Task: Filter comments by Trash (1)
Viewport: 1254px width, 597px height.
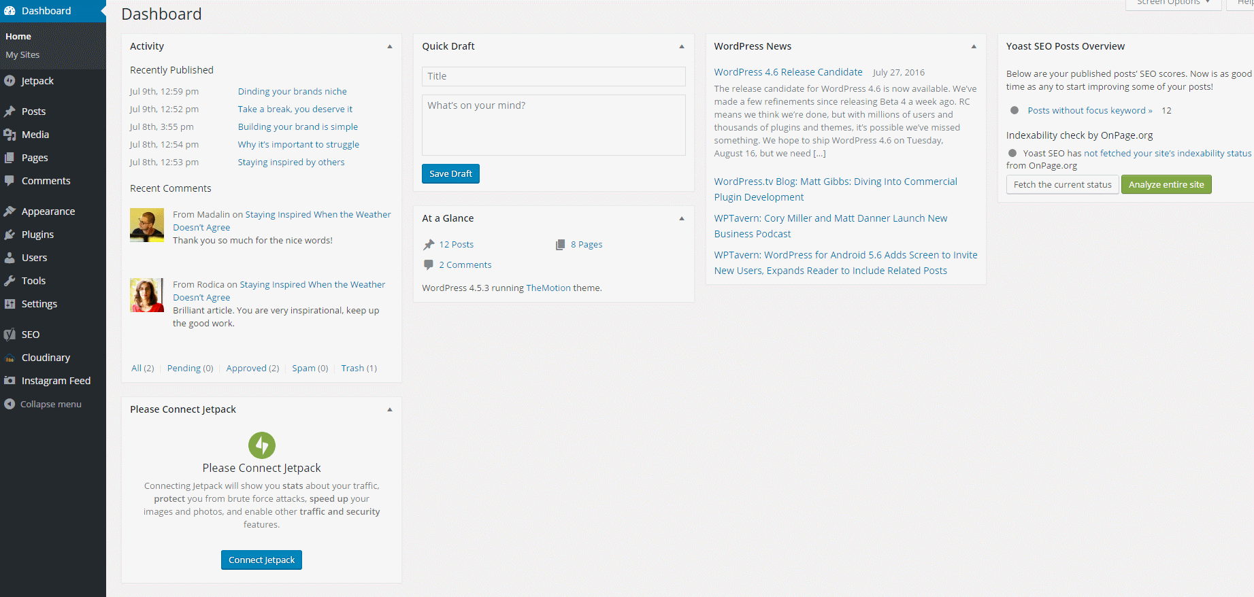Action: click(x=359, y=368)
